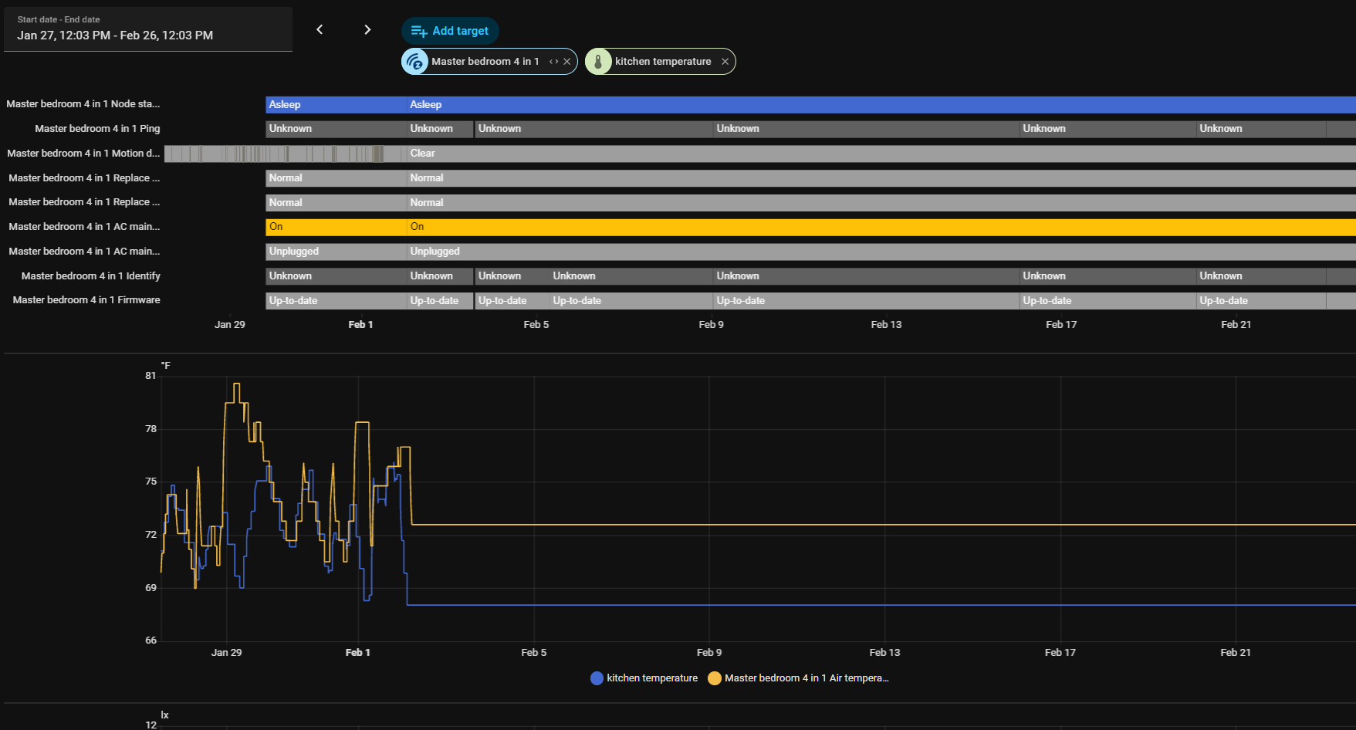
Task: Expand Master bedroom 4 in 1 into entities
Action: click(x=553, y=62)
